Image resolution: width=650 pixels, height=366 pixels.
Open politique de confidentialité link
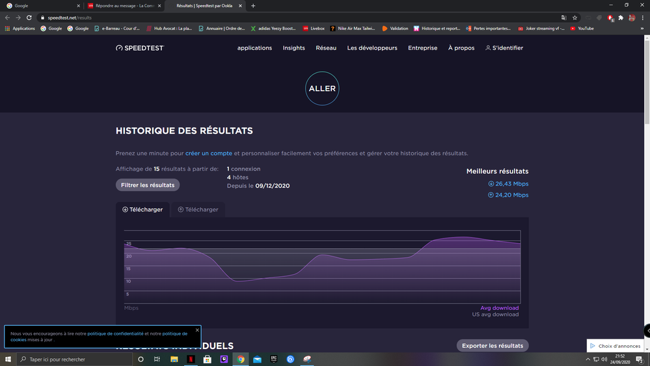coord(115,333)
